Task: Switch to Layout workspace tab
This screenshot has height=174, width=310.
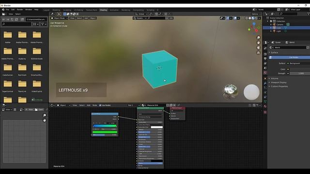Action: pyautogui.click(x=46, y=10)
